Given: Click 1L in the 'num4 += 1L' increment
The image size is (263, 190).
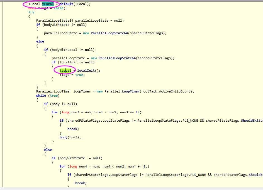Looking at the screenshot, I should [x=145, y=166].
